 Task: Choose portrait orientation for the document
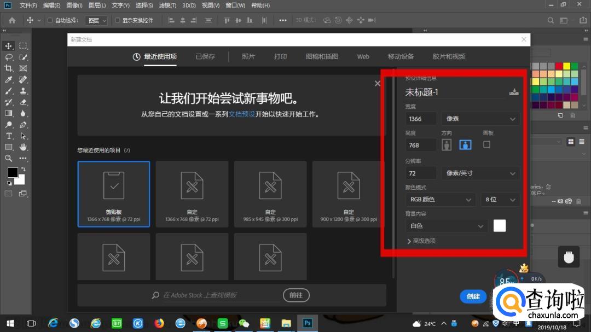[x=447, y=145]
